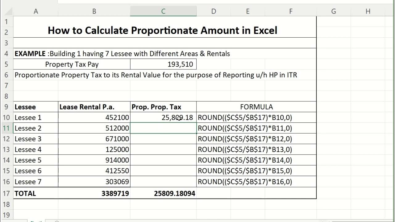Select the empty Prop. Tax cell for Lessee 6
Screen dimensions: 395x222
pyautogui.click(x=163, y=171)
